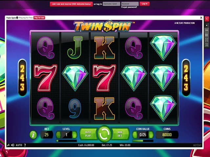Open game settings wrench icon
Image resolution: width=210 pixels, height=157 pixels.
tap(8, 145)
